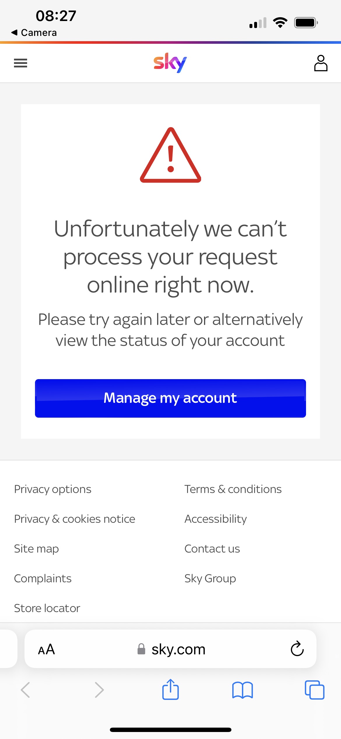Tap the Sky logo
This screenshot has width=341, height=739.
[x=170, y=63]
